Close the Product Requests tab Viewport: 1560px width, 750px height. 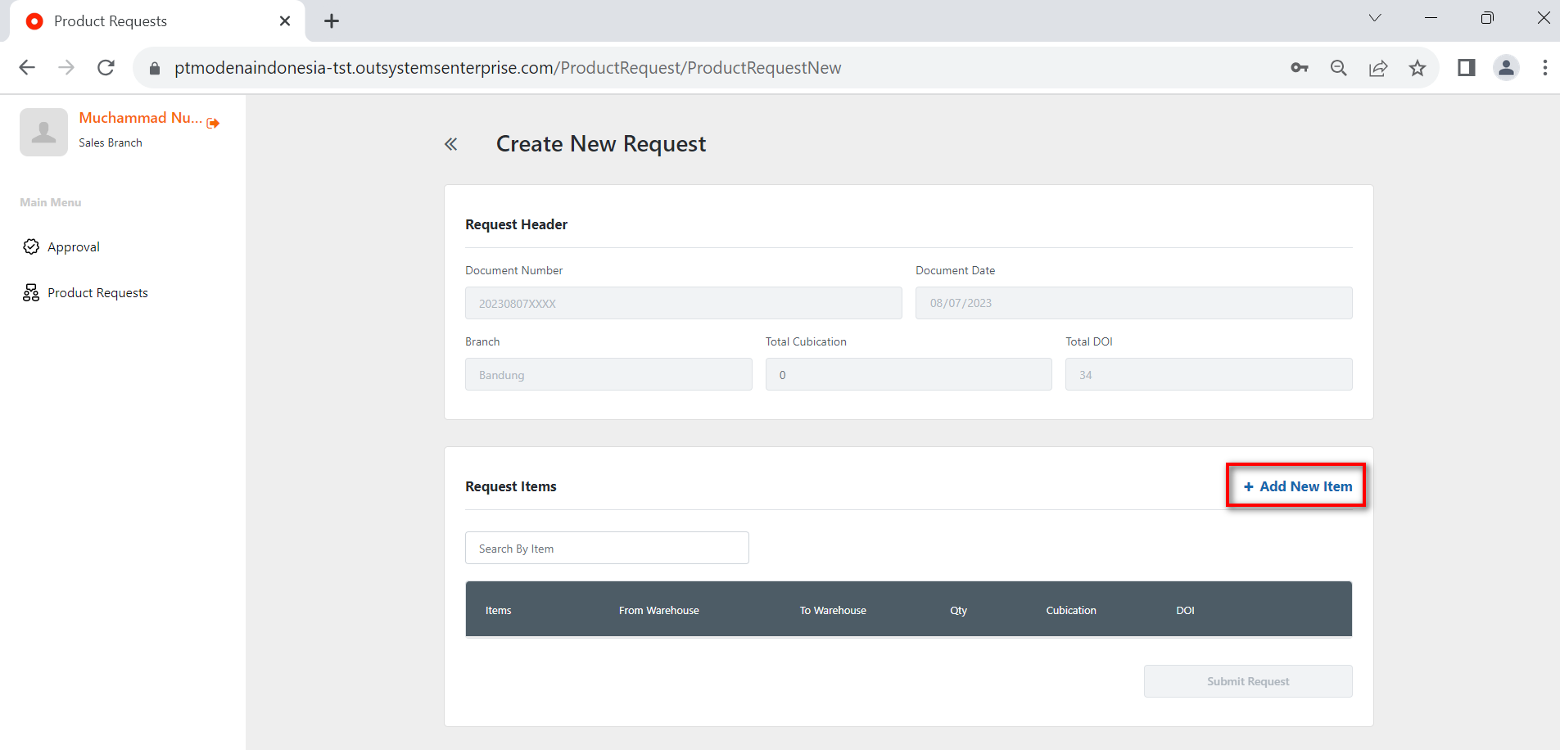point(285,21)
